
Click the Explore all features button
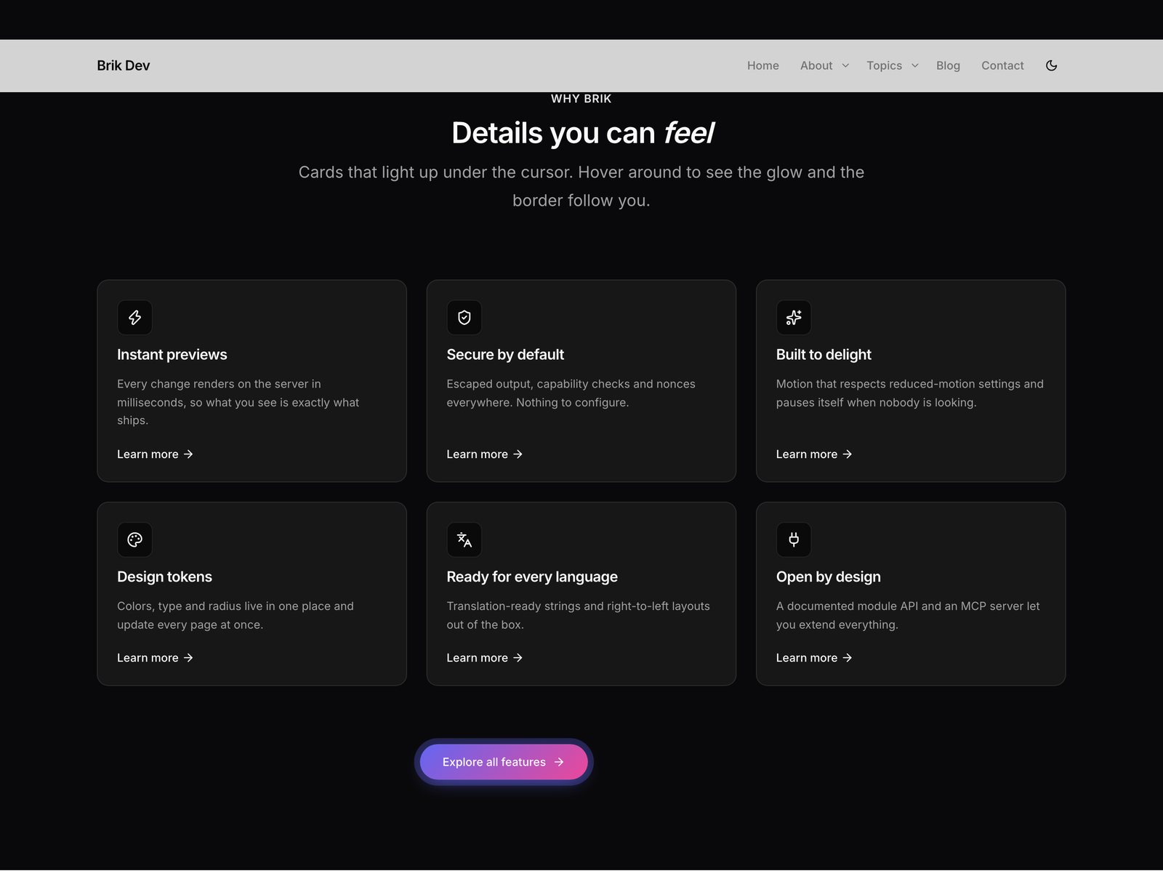504,762
